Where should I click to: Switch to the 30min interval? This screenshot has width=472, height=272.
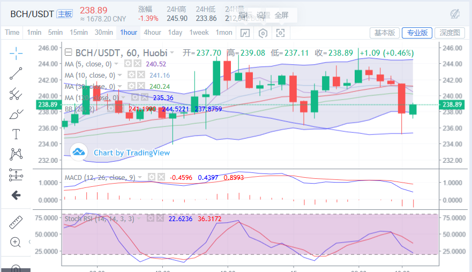pos(104,33)
